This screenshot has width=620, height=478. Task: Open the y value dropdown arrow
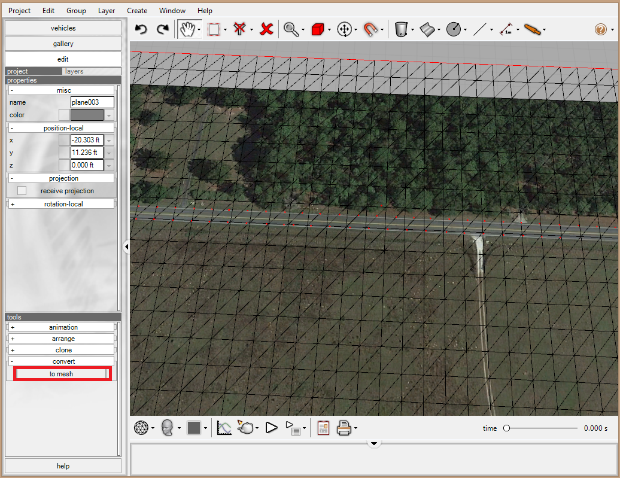(109, 153)
